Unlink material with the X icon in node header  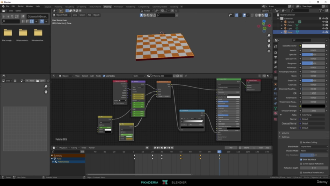181,76
